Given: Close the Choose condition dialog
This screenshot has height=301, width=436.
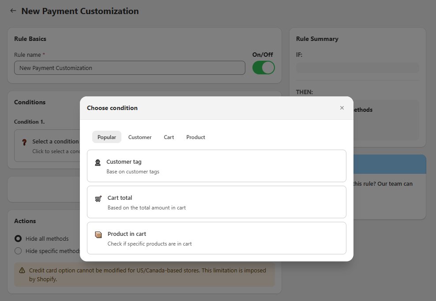Looking at the screenshot, I should pos(342,107).
